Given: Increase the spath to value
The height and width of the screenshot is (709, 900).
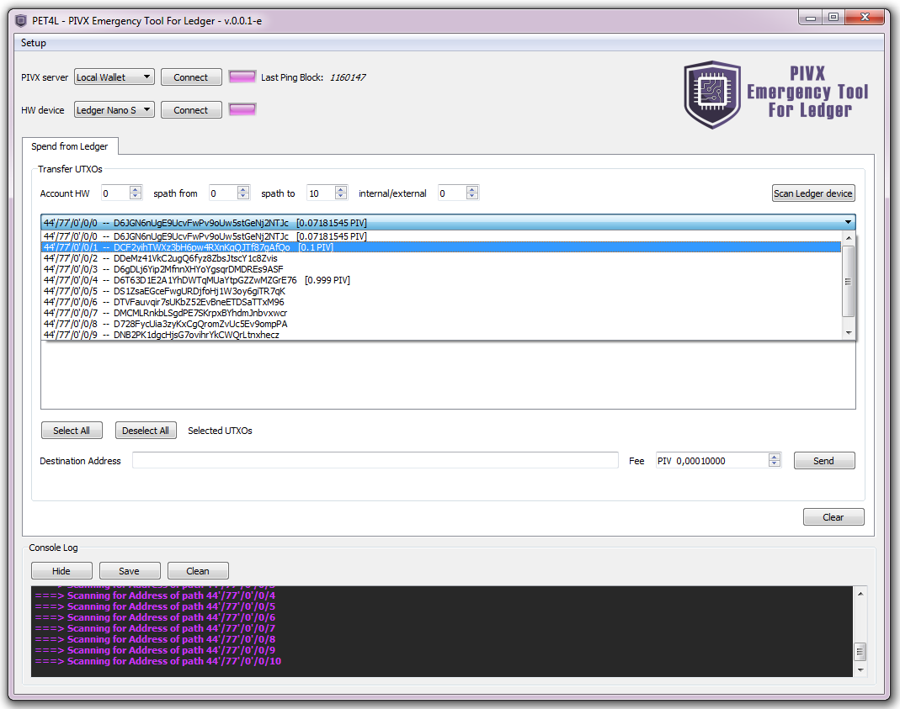Looking at the screenshot, I should 341,190.
